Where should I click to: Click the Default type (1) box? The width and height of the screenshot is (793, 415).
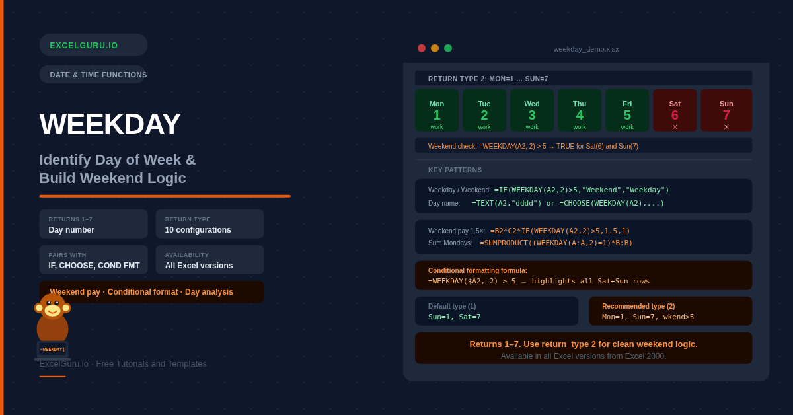tap(496, 311)
